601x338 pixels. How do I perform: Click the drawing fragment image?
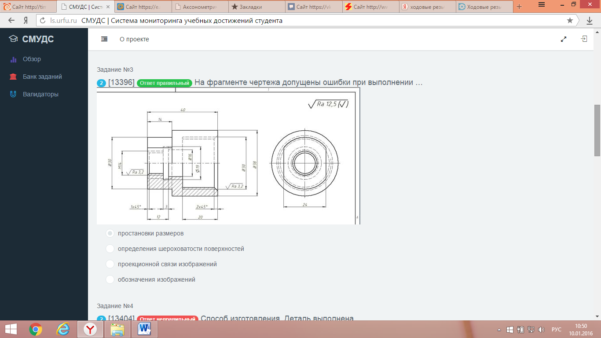(228, 156)
